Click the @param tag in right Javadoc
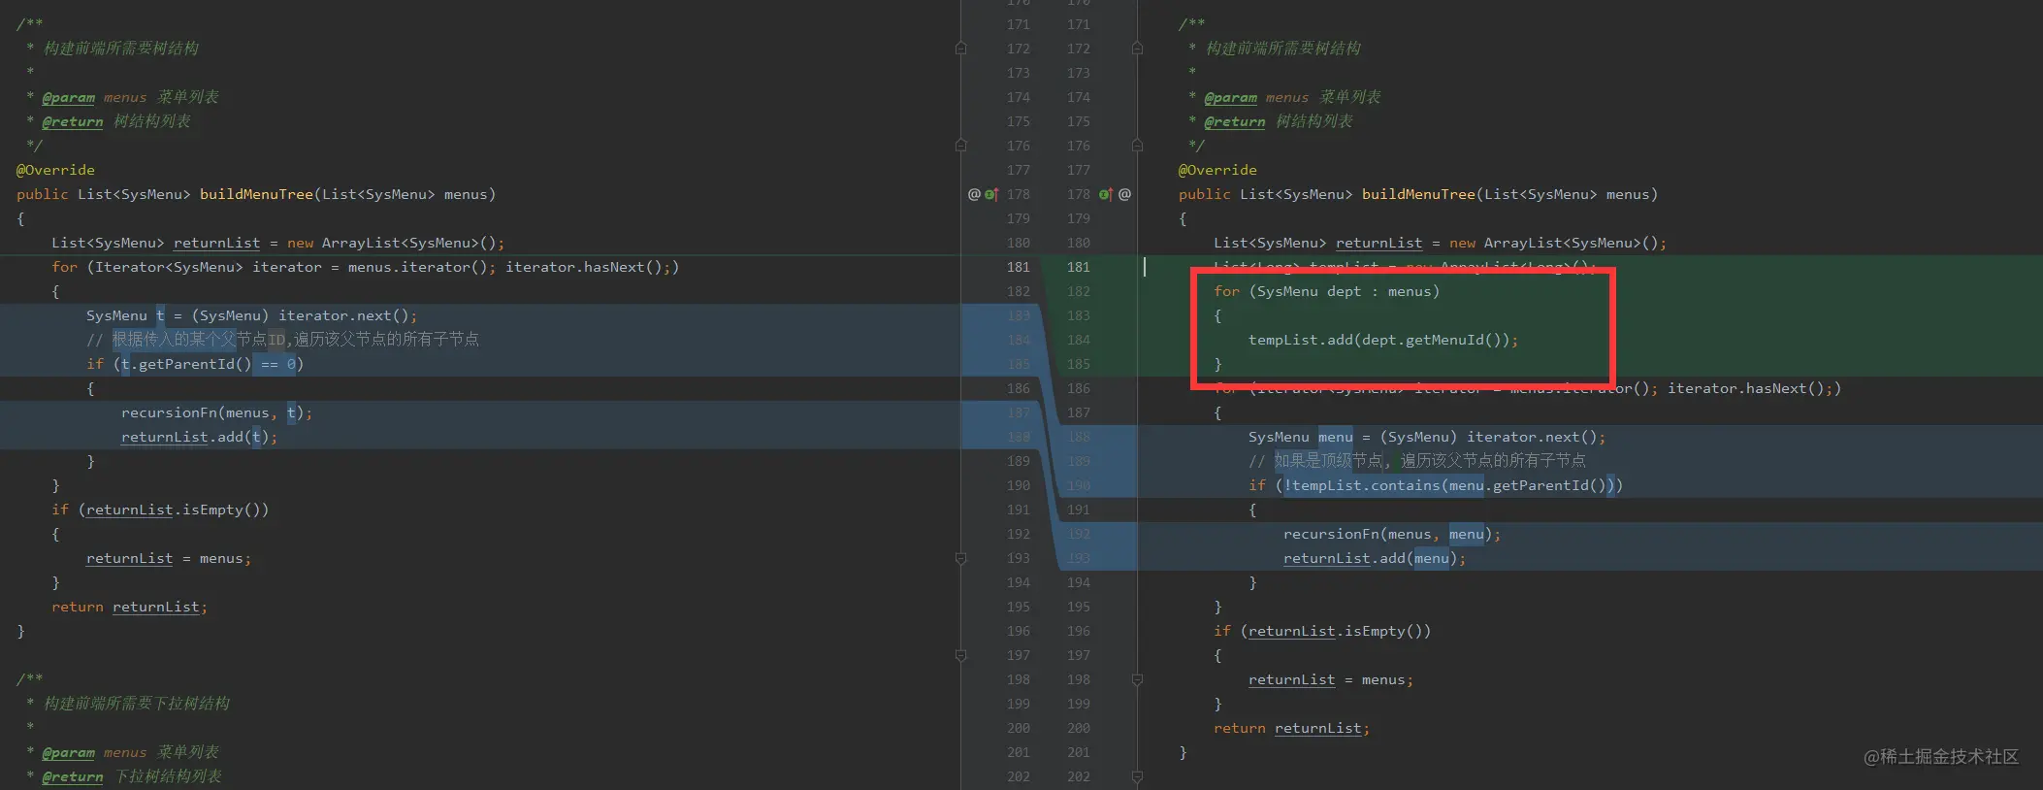Viewport: 2043px width, 790px height. (1231, 97)
